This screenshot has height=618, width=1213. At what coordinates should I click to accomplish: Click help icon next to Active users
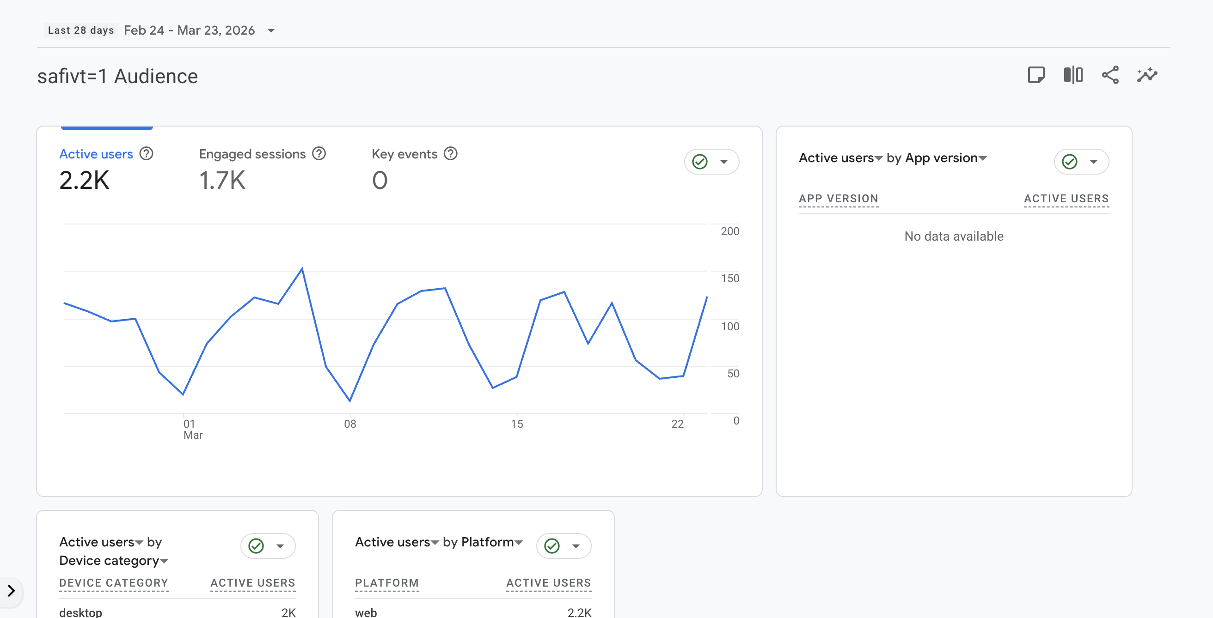pyautogui.click(x=147, y=154)
